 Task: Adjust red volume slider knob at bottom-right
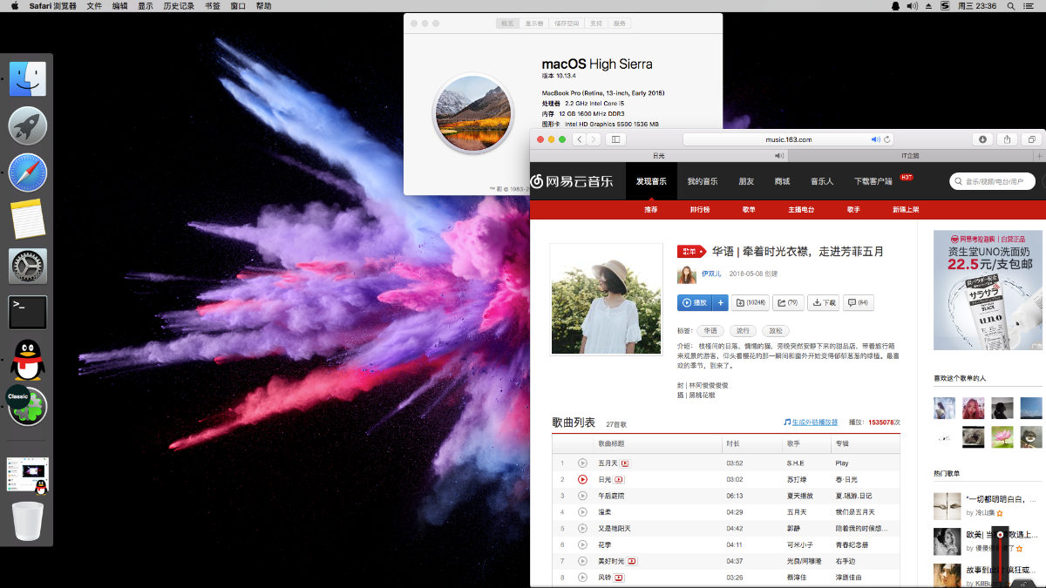pos(1001,535)
